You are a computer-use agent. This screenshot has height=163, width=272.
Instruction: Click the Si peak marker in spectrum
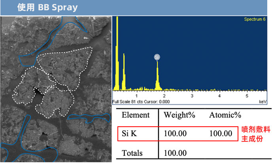(x=157, y=57)
